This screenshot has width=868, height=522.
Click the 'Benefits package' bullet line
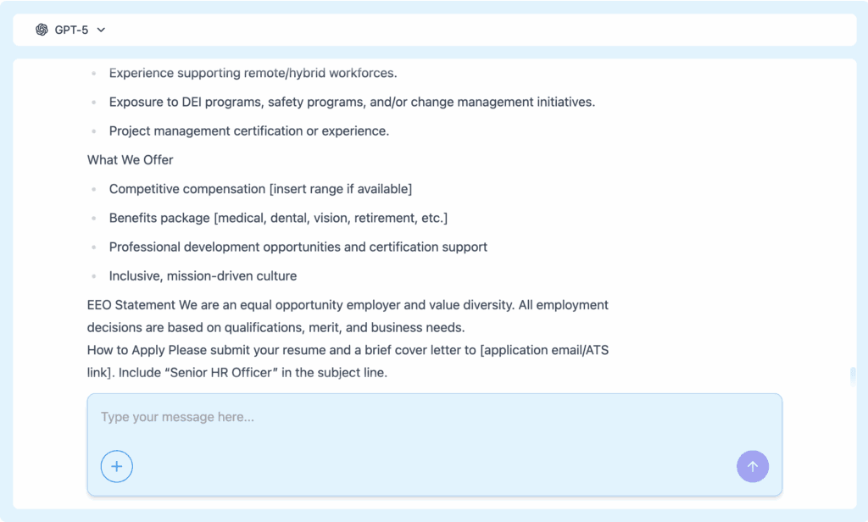[x=278, y=218]
